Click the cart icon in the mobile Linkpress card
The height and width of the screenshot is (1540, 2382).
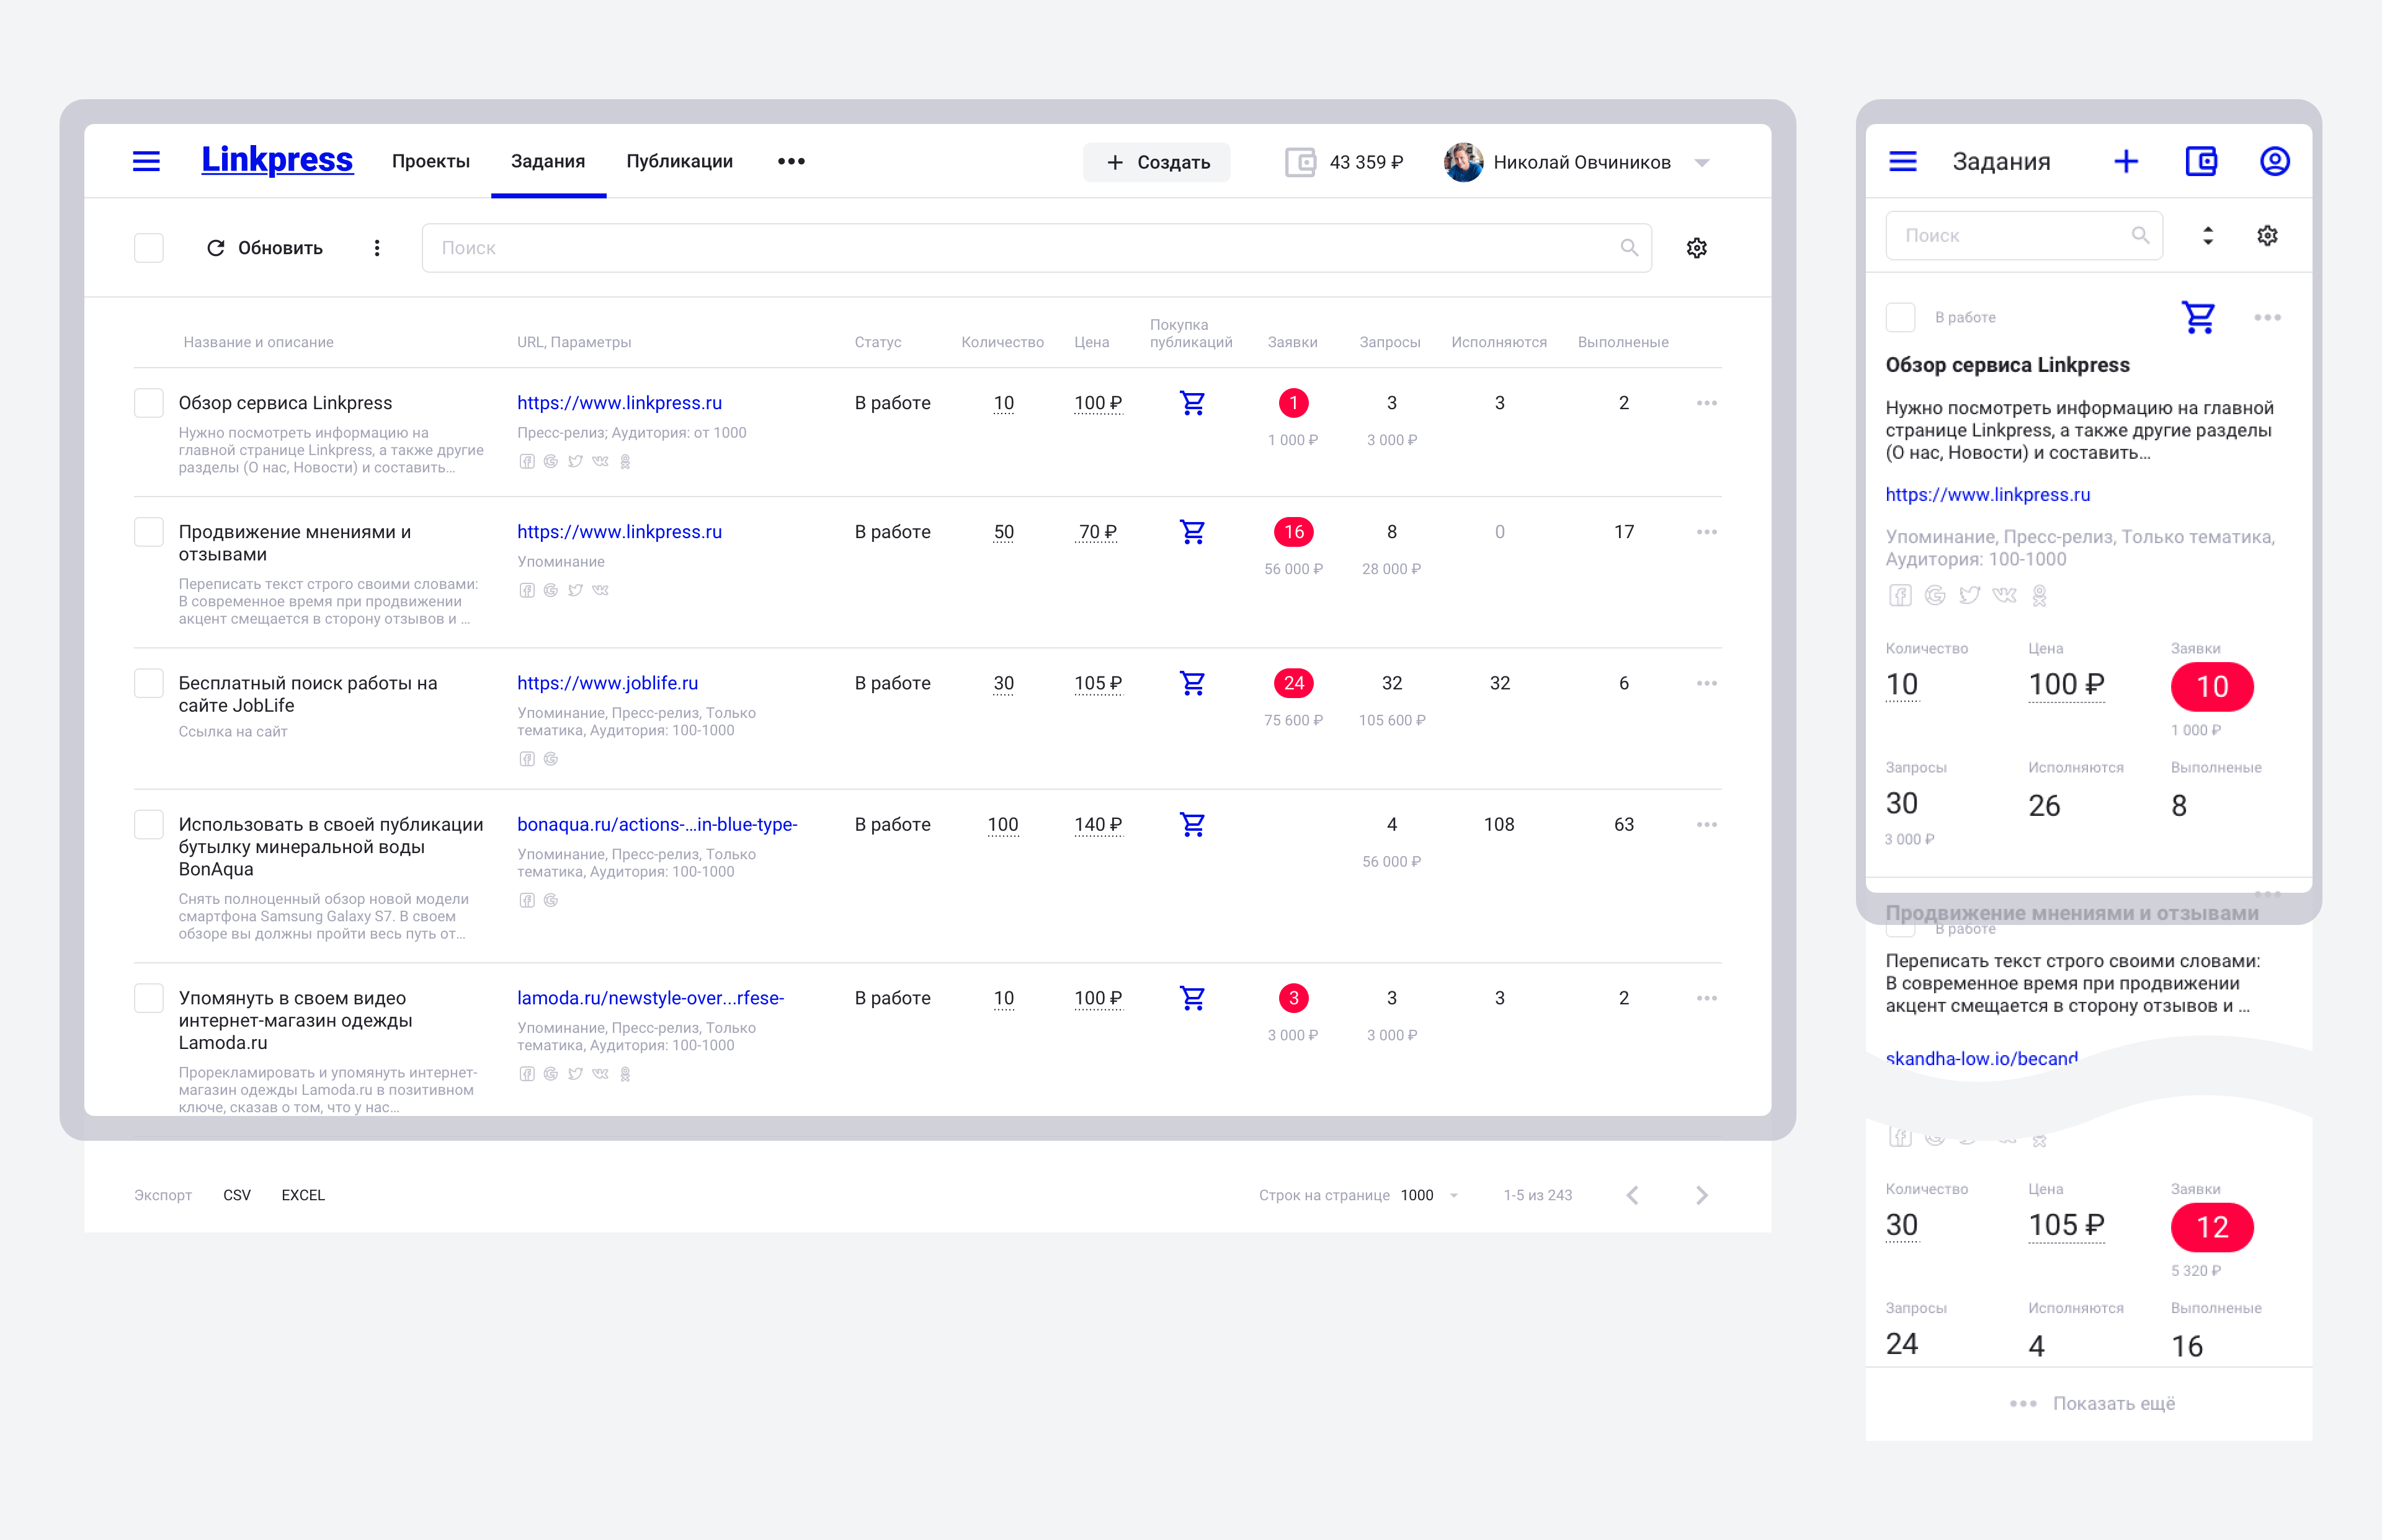[2198, 318]
